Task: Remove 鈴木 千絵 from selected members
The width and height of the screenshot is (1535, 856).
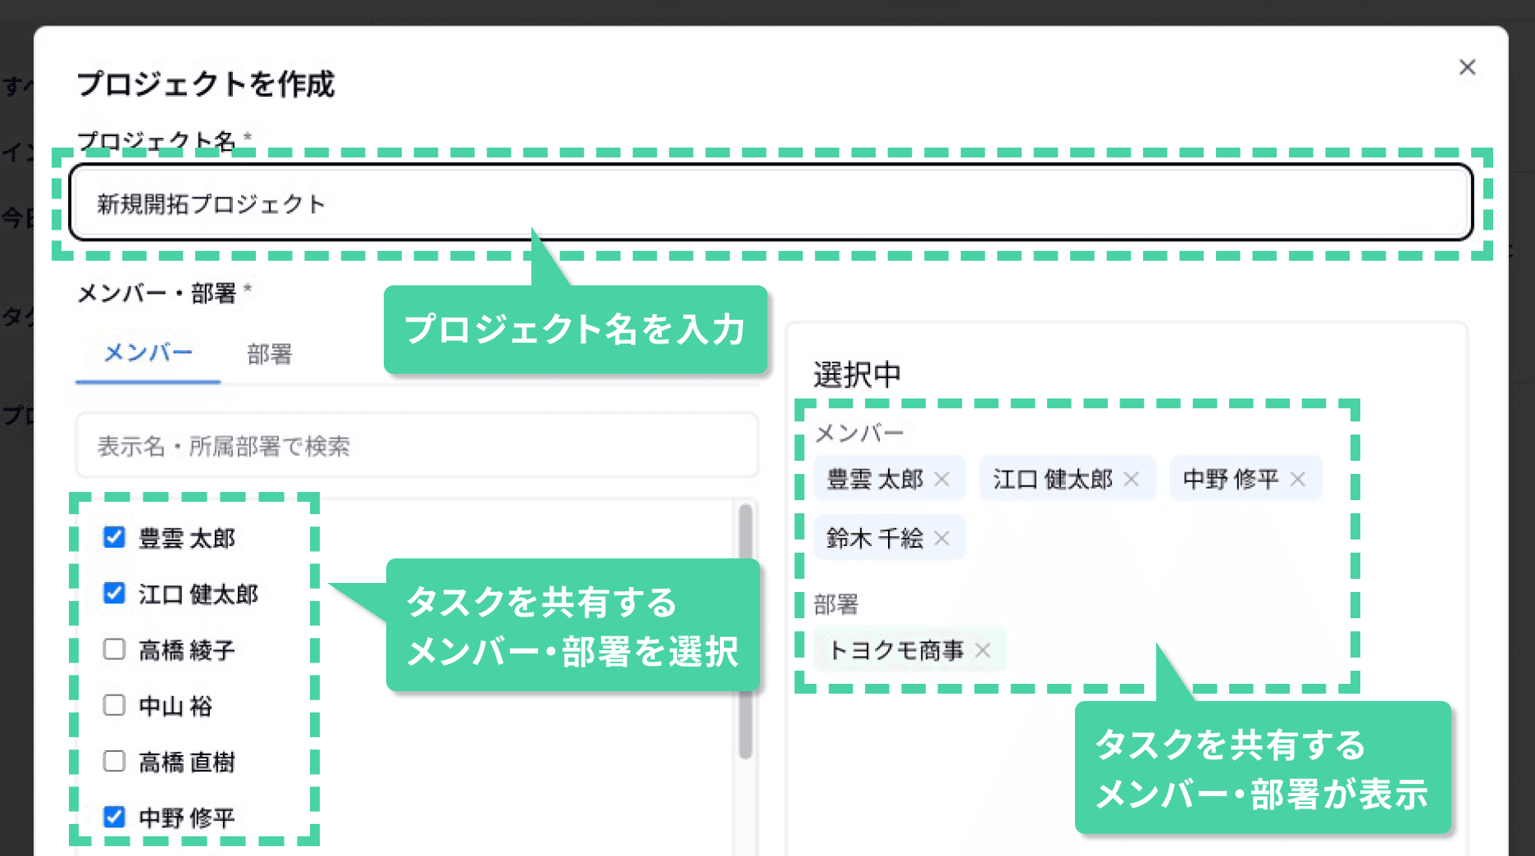Action: pyautogui.click(x=943, y=538)
